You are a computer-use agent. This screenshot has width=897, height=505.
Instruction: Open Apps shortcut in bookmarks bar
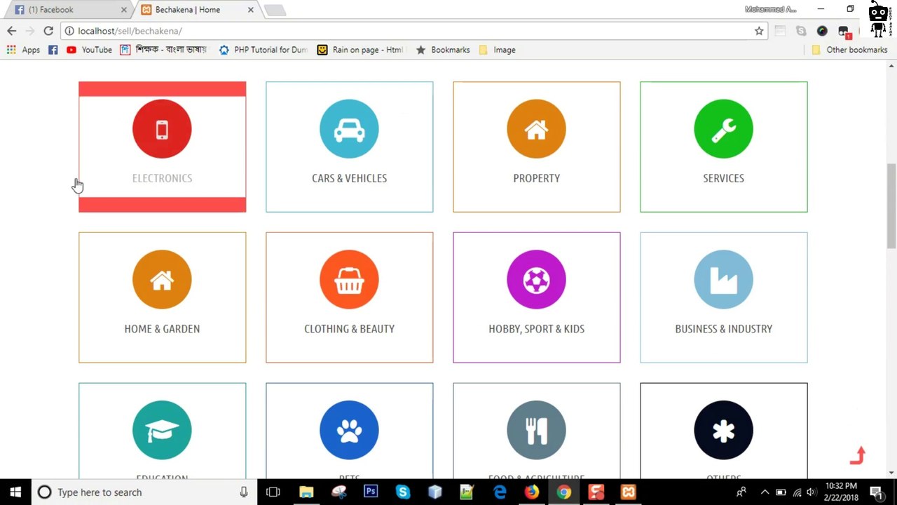coord(23,50)
